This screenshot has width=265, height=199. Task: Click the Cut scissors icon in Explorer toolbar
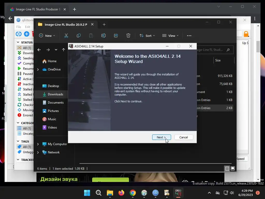pyautogui.click(x=66, y=35)
